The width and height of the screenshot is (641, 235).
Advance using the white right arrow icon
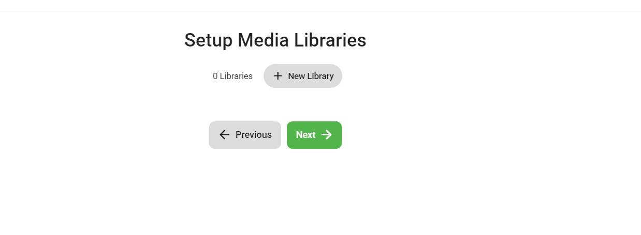pyautogui.click(x=327, y=135)
